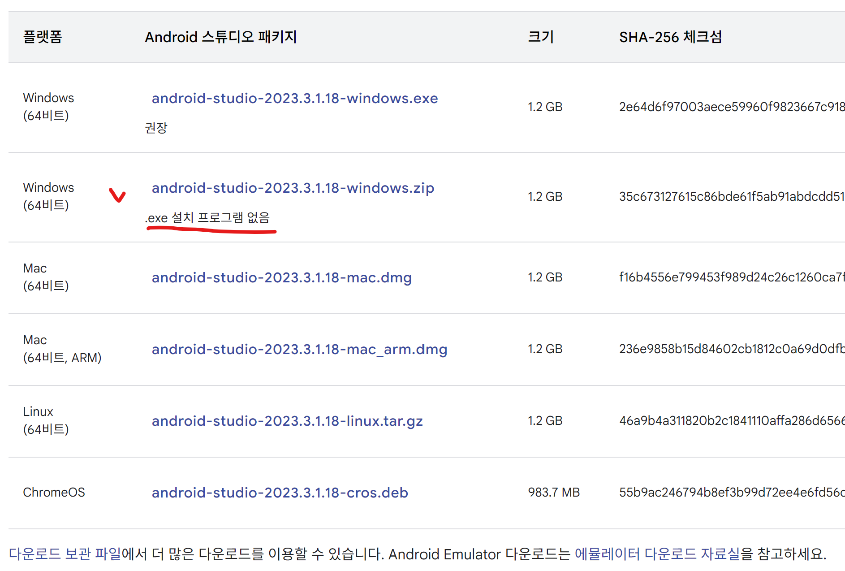Click the Mac (64비트) cell in the mac.dmg row

(46, 277)
